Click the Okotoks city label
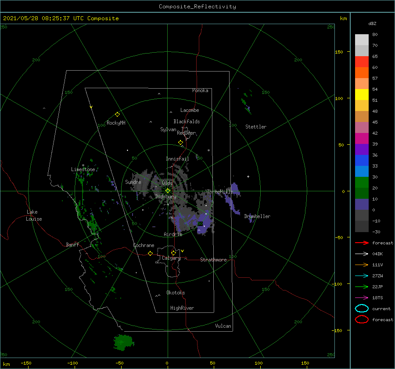 (176, 293)
